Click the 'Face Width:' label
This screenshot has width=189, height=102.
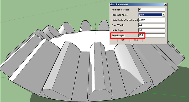118,25
